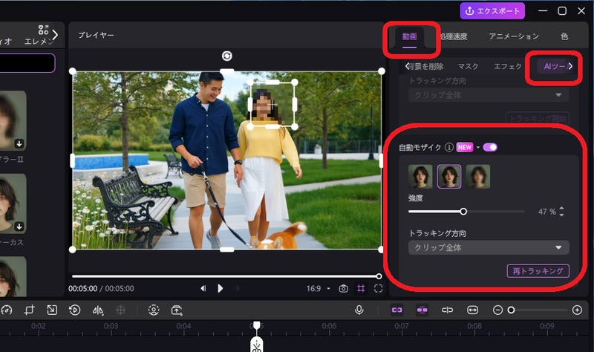594x352 pixels.
Task: Click the rotate handle above video frame
Action: (x=227, y=56)
